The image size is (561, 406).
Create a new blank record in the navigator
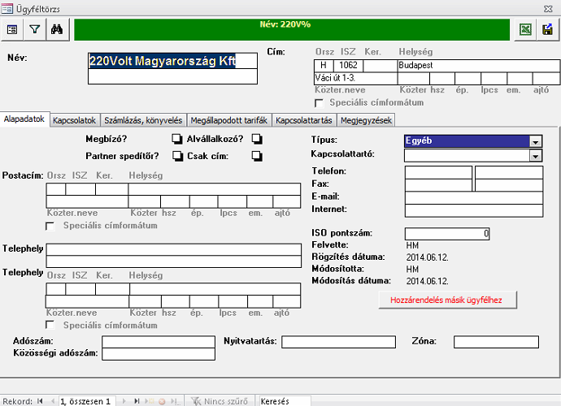[x=150, y=401]
